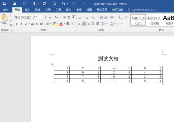The width and height of the screenshot is (174, 122).
Task: Enable center text alignment
Action: tap(84, 24)
